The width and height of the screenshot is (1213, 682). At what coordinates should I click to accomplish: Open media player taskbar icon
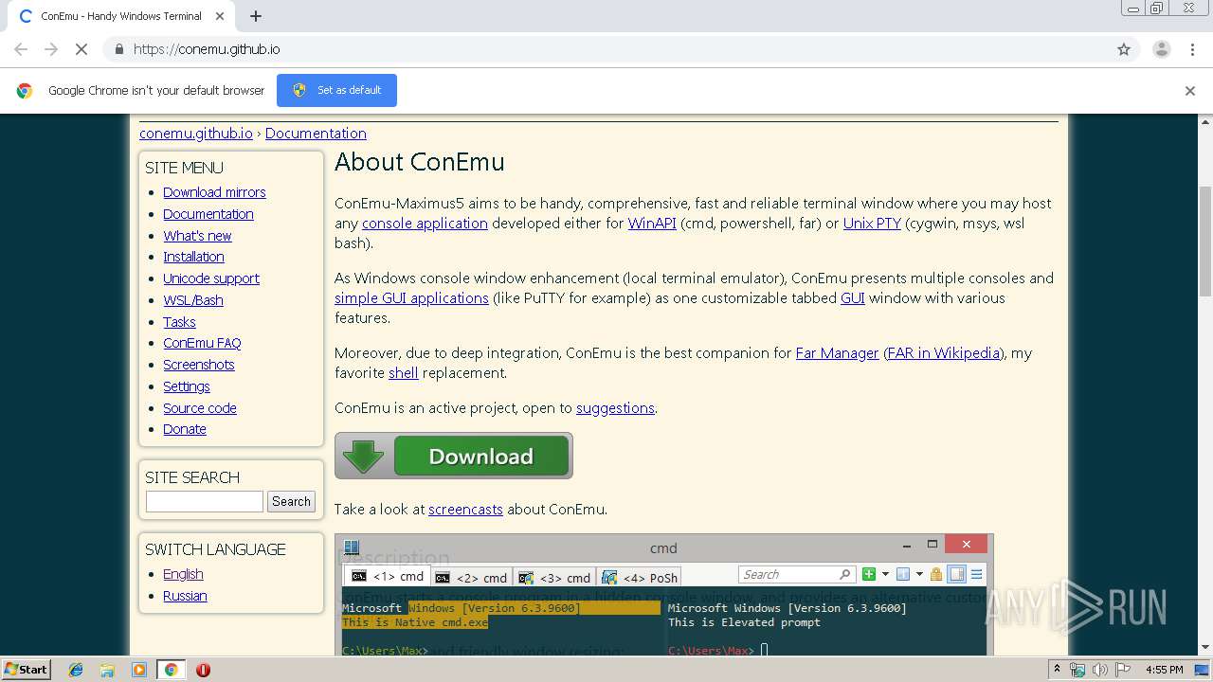[139, 670]
